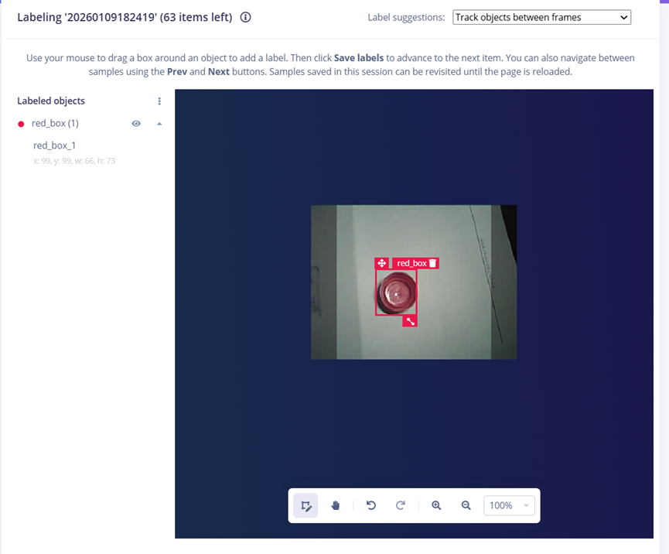Click the red_box (1) group name
This screenshot has width=669, height=554.
(x=55, y=123)
